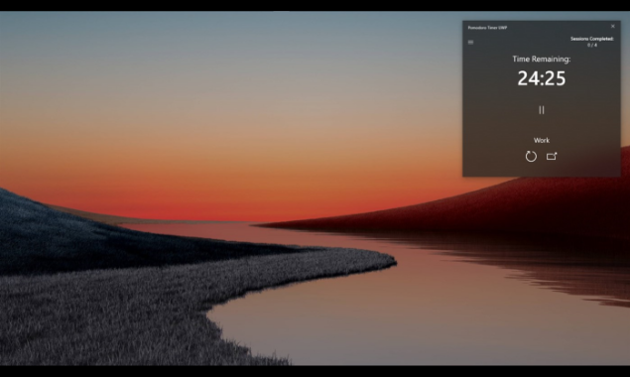
Task: Open compact overlay mode icon
Action: pos(552,156)
